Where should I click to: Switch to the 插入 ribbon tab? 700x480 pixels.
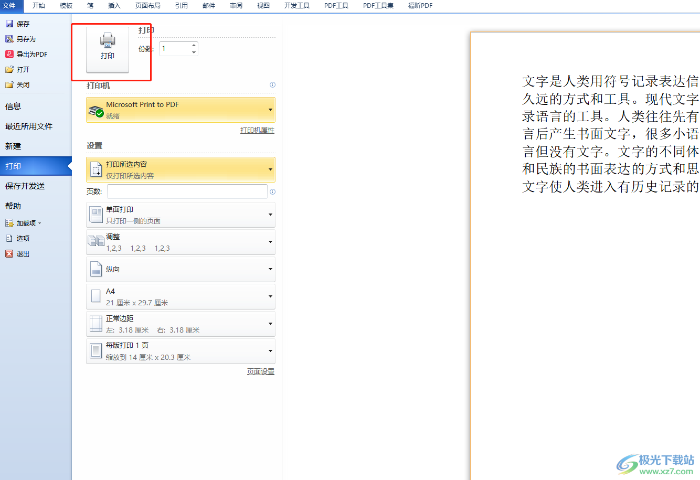click(x=114, y=6)
